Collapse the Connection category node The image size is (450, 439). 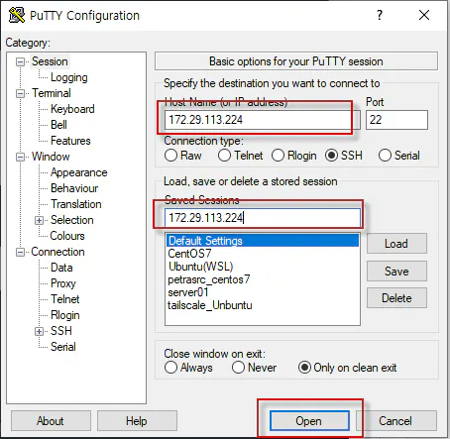[21, 253]
